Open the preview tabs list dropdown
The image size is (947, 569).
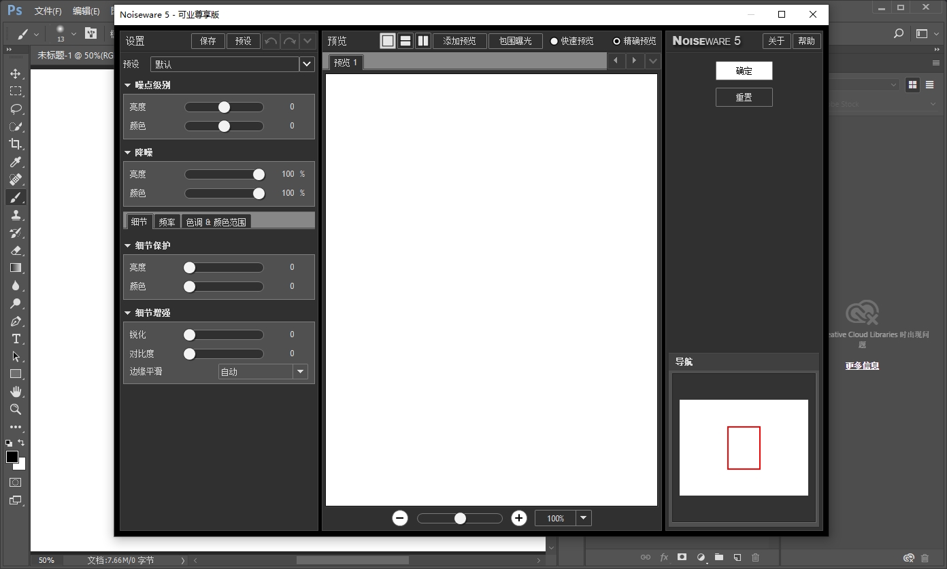tap(653, 61)
